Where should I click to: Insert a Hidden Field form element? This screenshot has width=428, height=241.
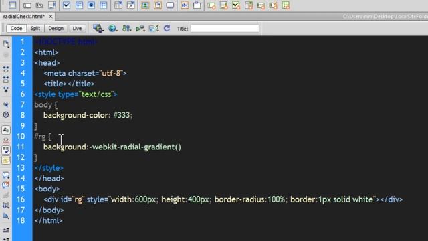(39, 5)
